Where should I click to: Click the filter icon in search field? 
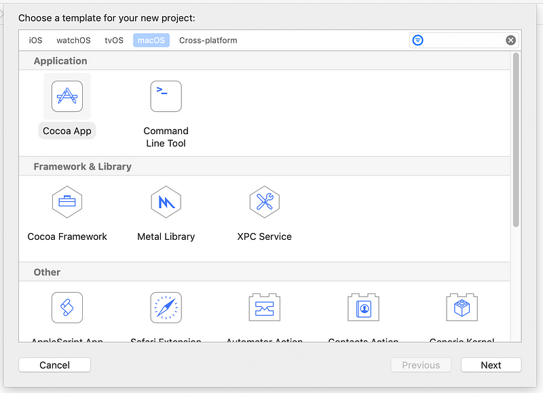click(417, 40)
